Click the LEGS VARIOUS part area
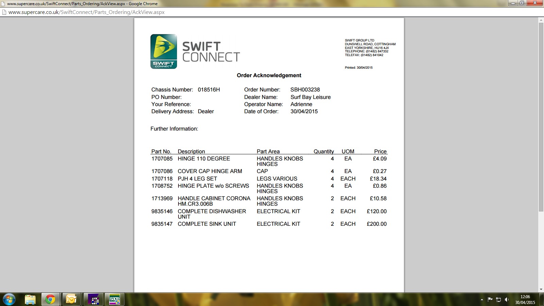 (x=277, y=179)
